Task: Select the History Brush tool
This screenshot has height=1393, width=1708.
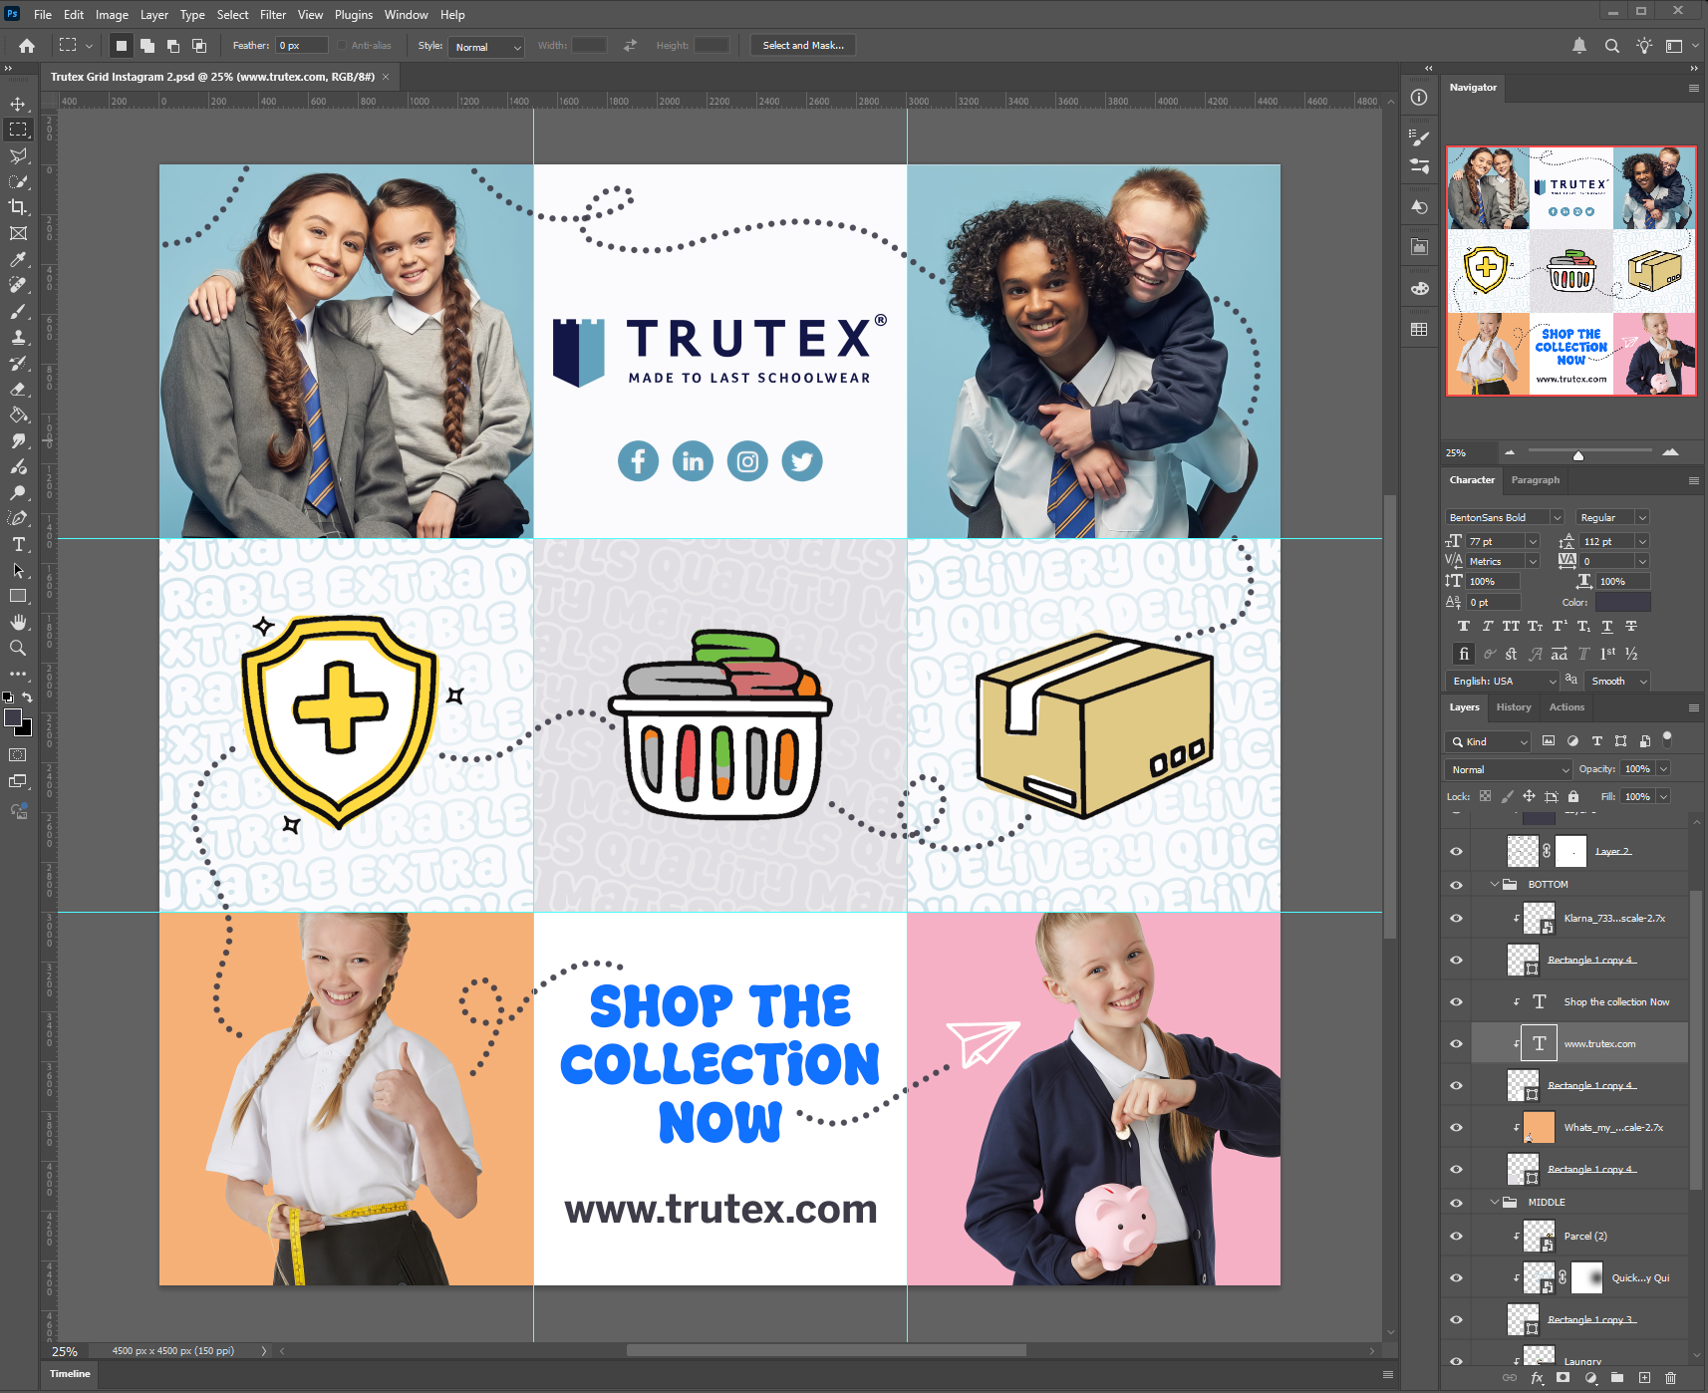Action: pos(18,363)
